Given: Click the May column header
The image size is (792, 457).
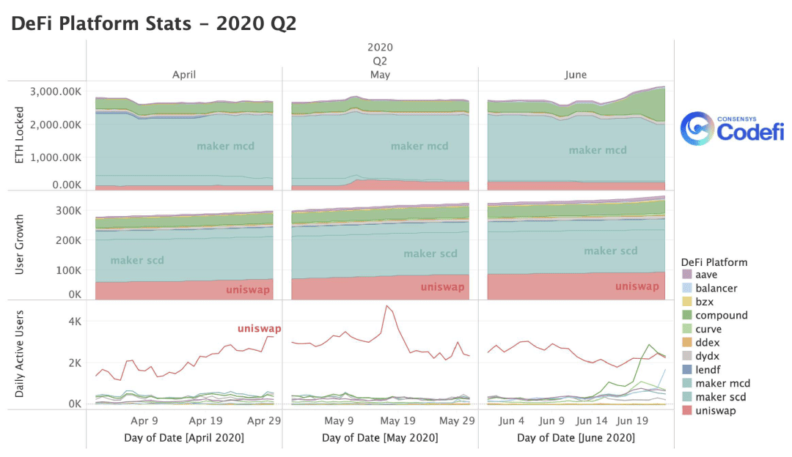Looking at the screenshot, I should pyautogui.click(x=380, y=75).
